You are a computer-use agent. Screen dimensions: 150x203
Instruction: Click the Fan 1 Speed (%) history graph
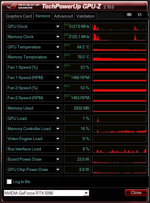tap(120, 67)
